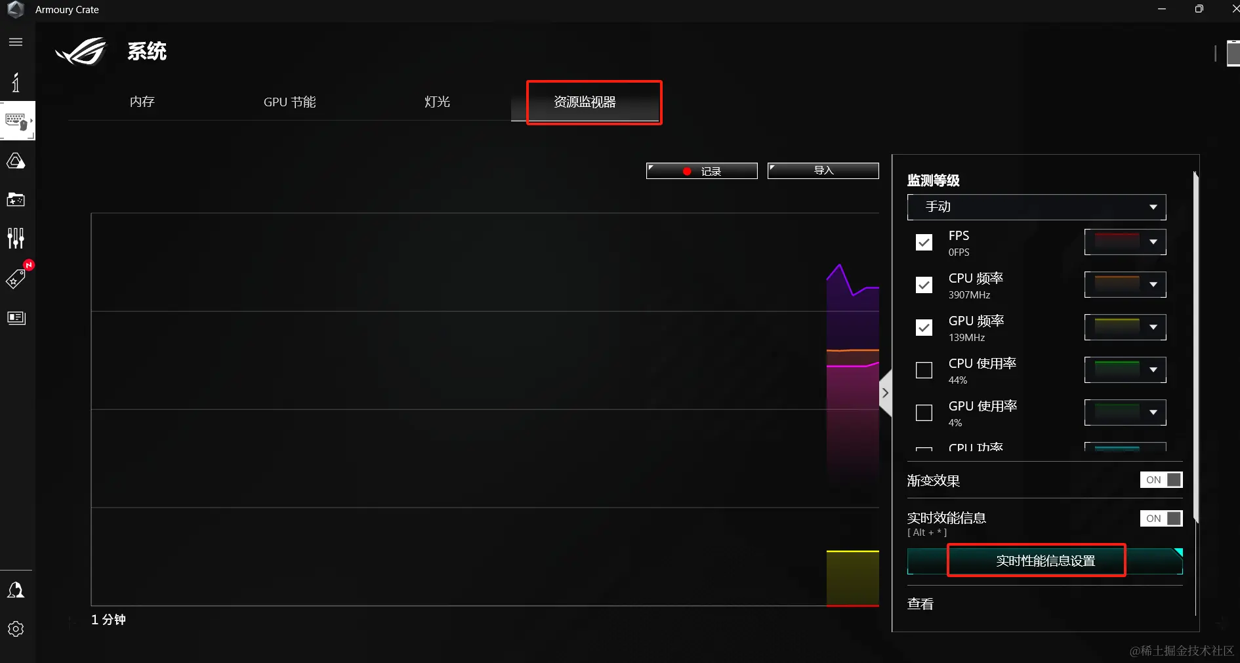Uncheck the FPS checkbox

pyautogui.click(x=924, y=243)
